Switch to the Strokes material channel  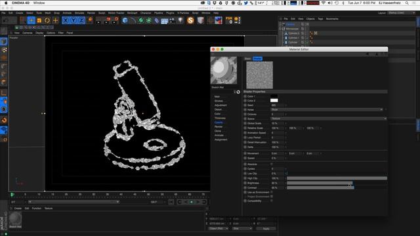219,101
